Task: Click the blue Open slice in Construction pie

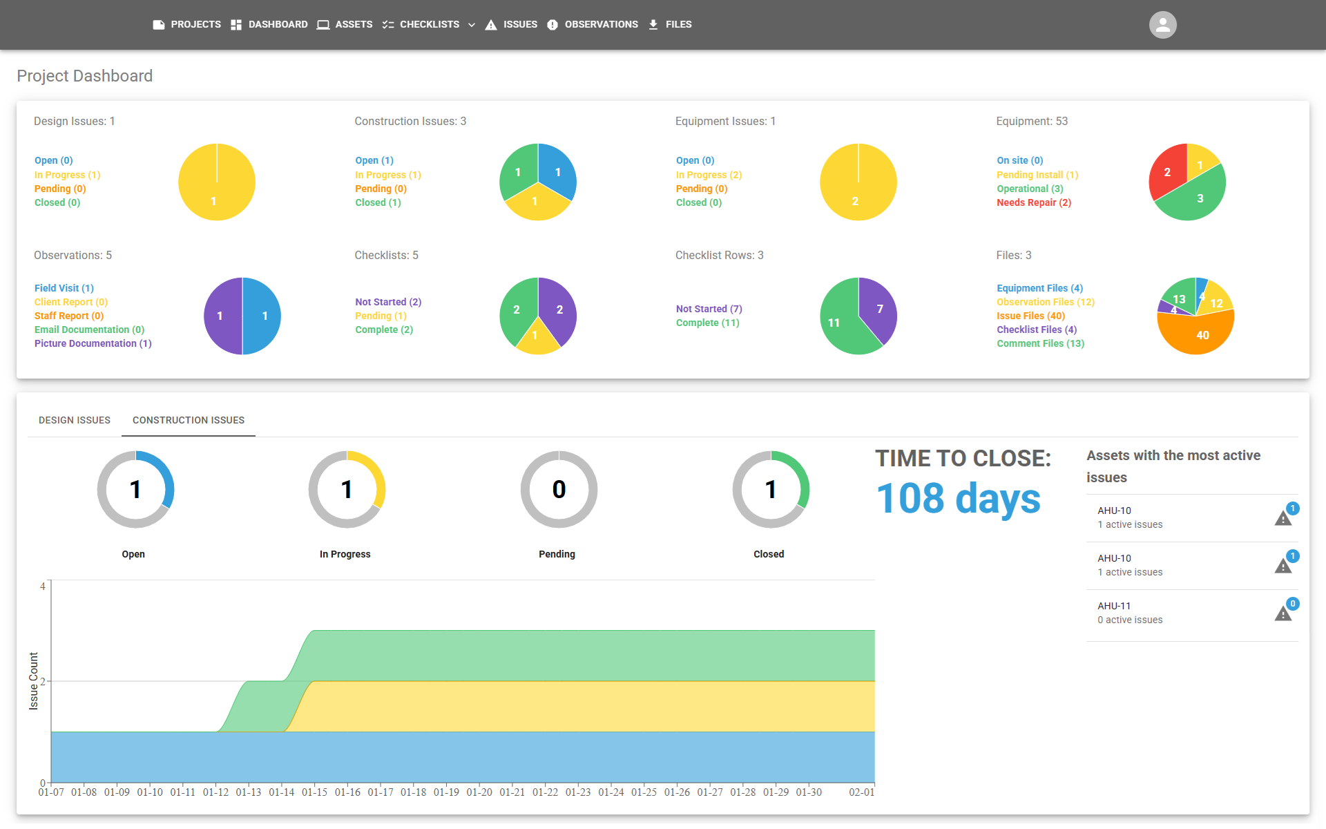Action: pos(557,169)
